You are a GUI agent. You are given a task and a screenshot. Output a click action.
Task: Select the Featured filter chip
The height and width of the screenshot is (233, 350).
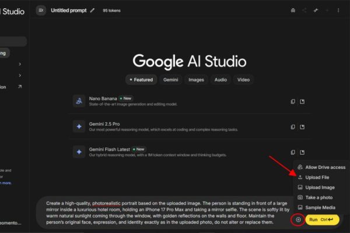pyautogui.click(x=141, y=79)
